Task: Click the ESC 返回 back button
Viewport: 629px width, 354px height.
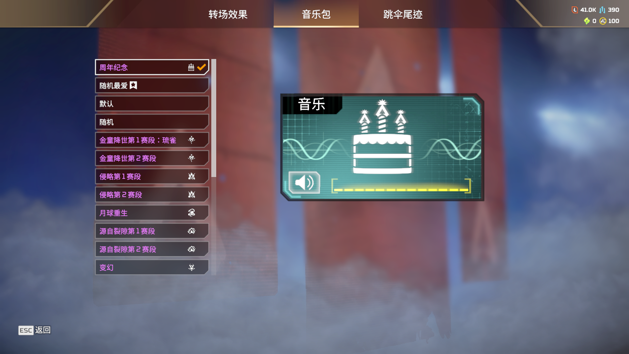Action: tap(34, 330)
